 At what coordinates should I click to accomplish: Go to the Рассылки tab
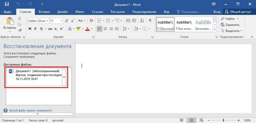click(118, 12)
